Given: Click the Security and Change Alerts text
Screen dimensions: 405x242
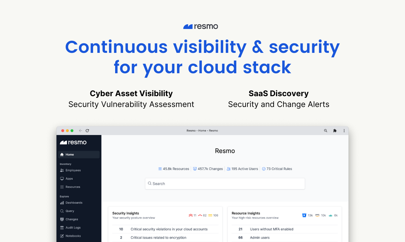Looking at the screenshot, I should click(x=279, y=104).
